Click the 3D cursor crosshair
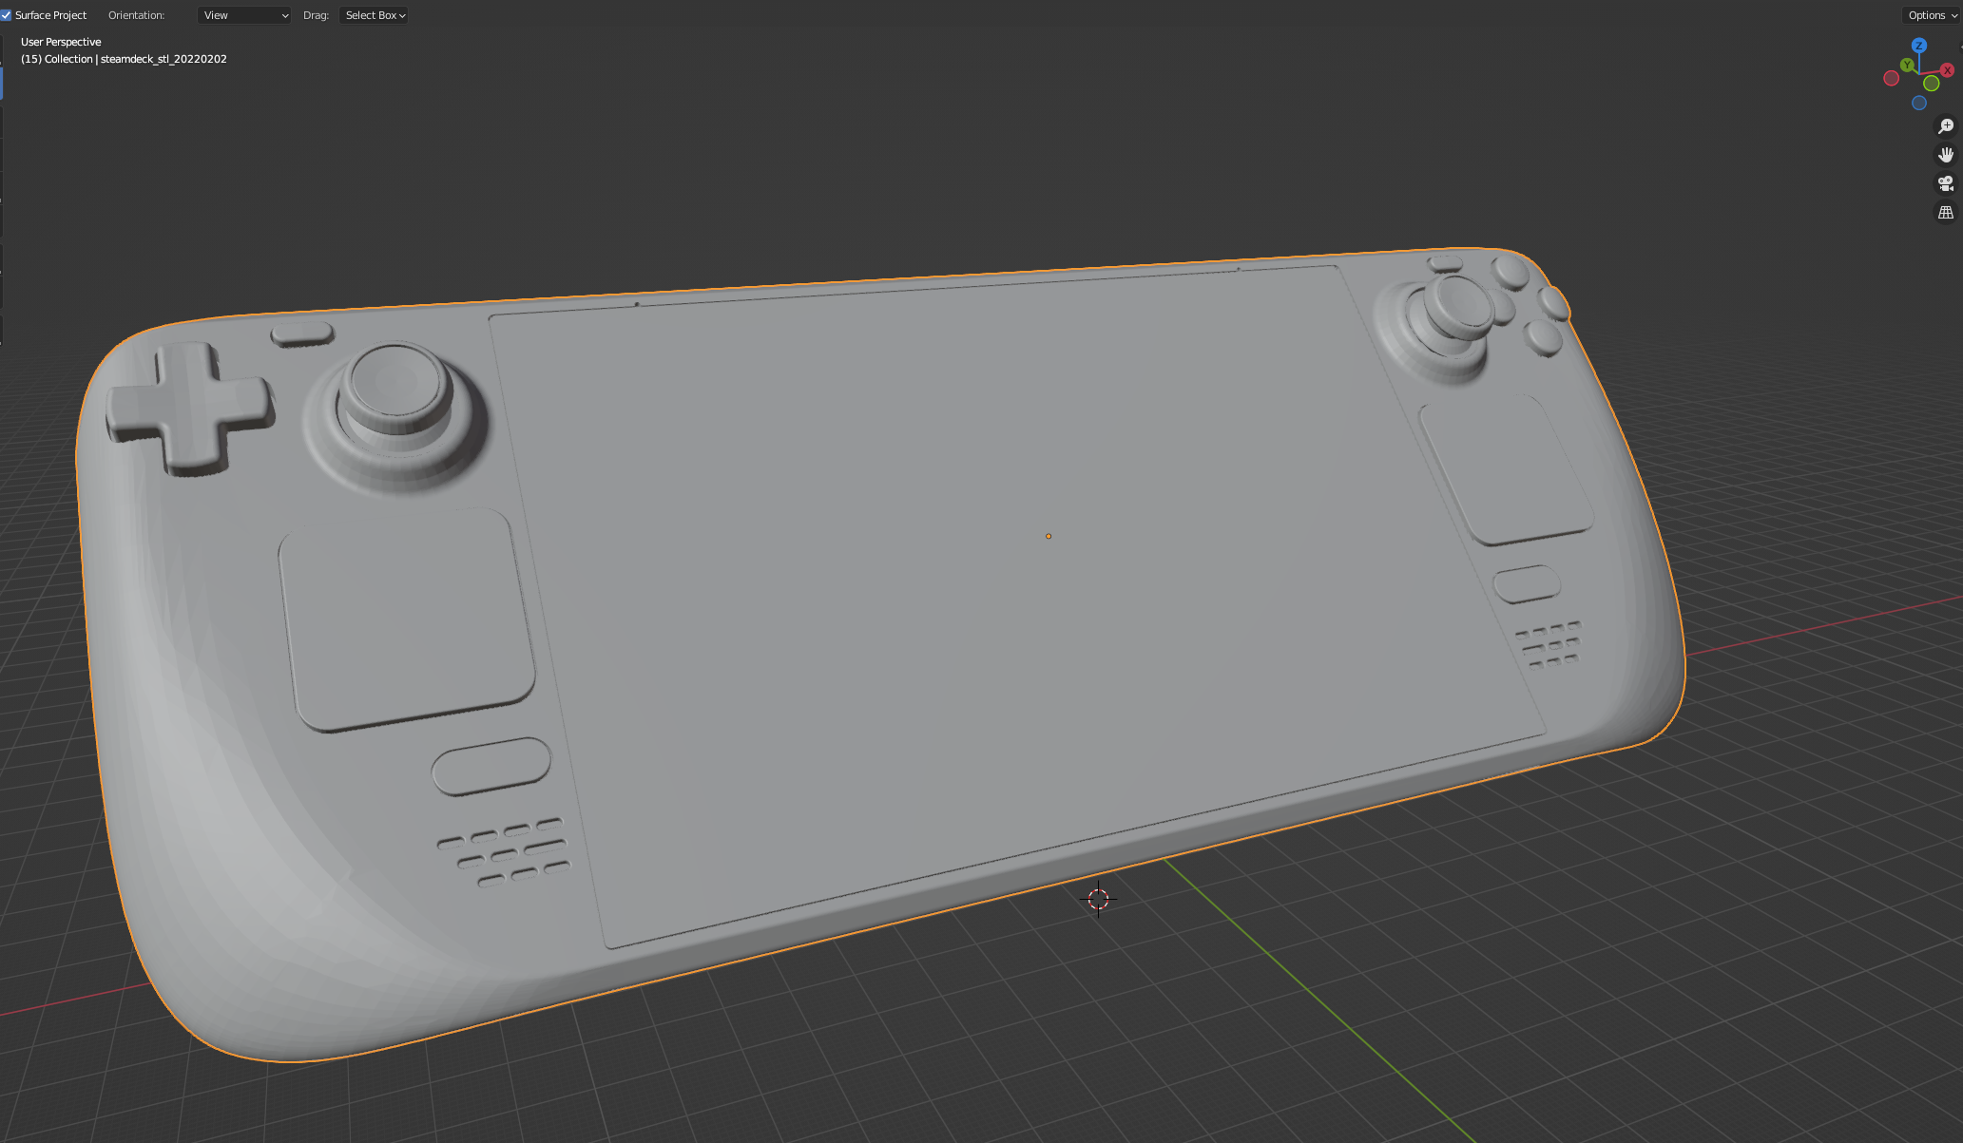Screen dimensions: 1963x1143 point(1098,899)
